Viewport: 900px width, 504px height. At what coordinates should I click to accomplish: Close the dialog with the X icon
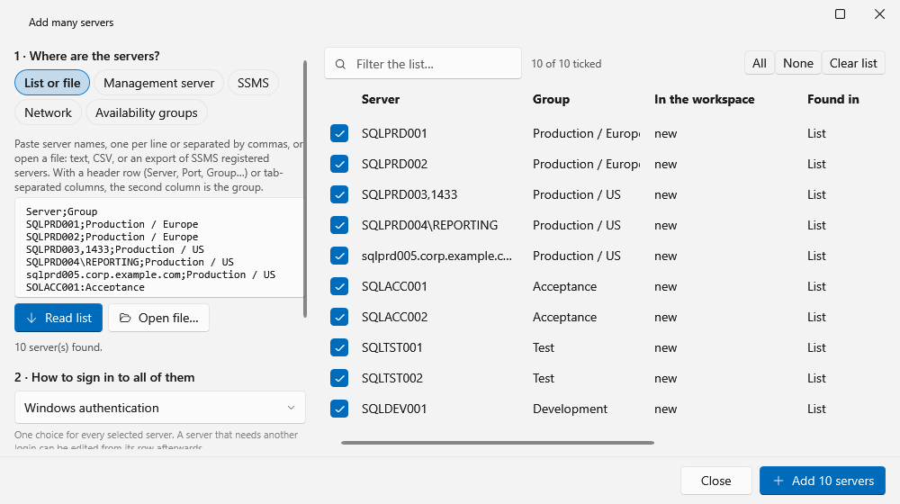coord(879,13)
